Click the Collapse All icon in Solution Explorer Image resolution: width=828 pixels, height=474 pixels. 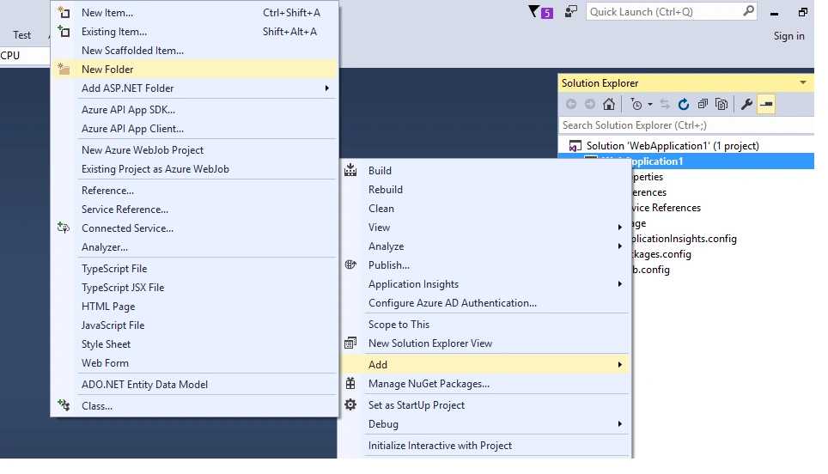[703, 105]
